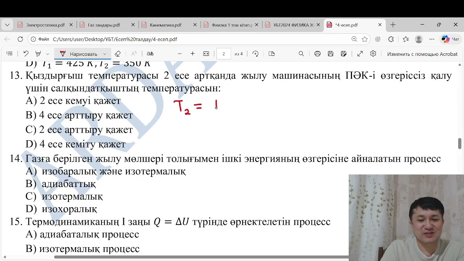Image resolution: width=464 pixels, height=261 pixels.
Task: Close the 4-есеп.pdf tab
Action: [380, 25]
